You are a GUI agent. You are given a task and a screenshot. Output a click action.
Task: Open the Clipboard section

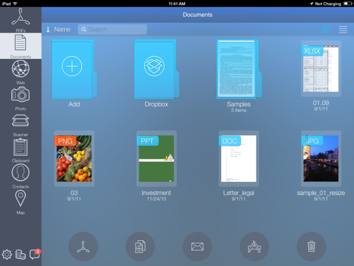pyautogui.click(x=21, y=149)
